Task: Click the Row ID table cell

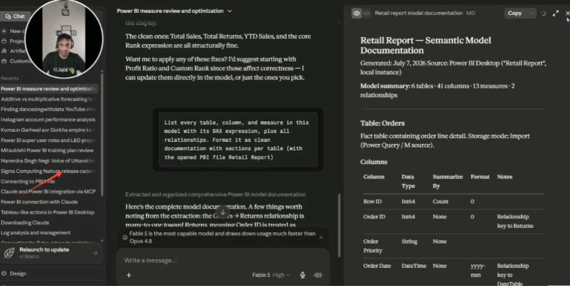Action: pyautogui.click(x=372, y=202)
